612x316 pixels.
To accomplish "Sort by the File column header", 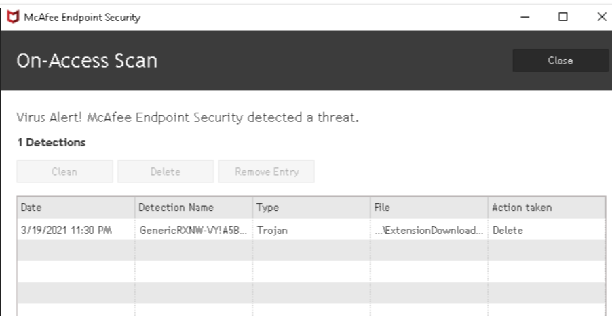I will click(429, 208).
